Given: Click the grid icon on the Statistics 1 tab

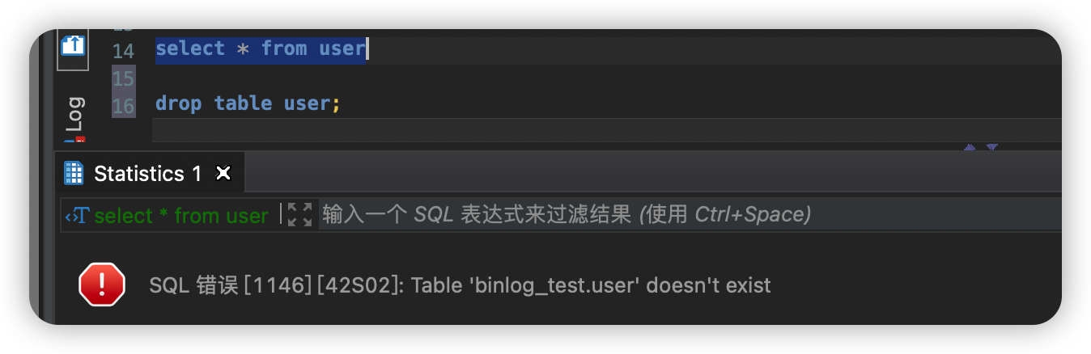Looking at the screenshot, I should coord(74,173).
